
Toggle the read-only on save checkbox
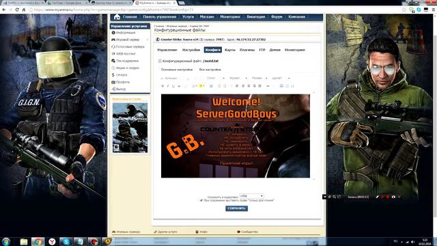201,200
